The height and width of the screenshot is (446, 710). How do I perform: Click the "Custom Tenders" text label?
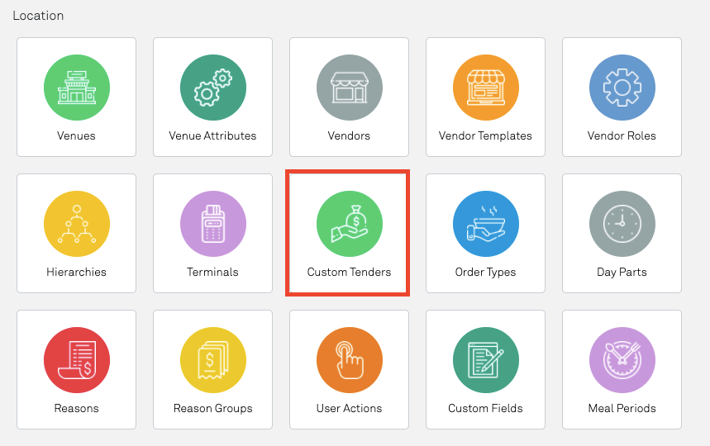[349, 272]
